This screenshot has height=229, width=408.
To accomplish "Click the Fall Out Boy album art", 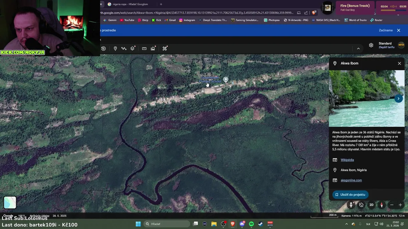I will pyautogui.click(x=327, y=8).
